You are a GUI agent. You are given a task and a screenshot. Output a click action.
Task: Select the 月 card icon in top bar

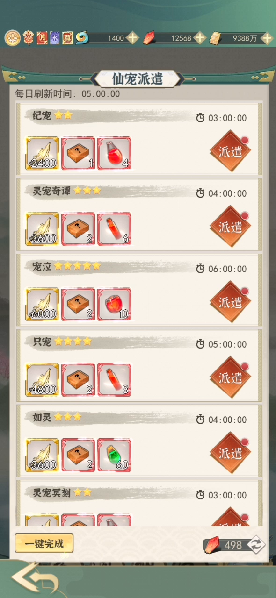(42, 38)
